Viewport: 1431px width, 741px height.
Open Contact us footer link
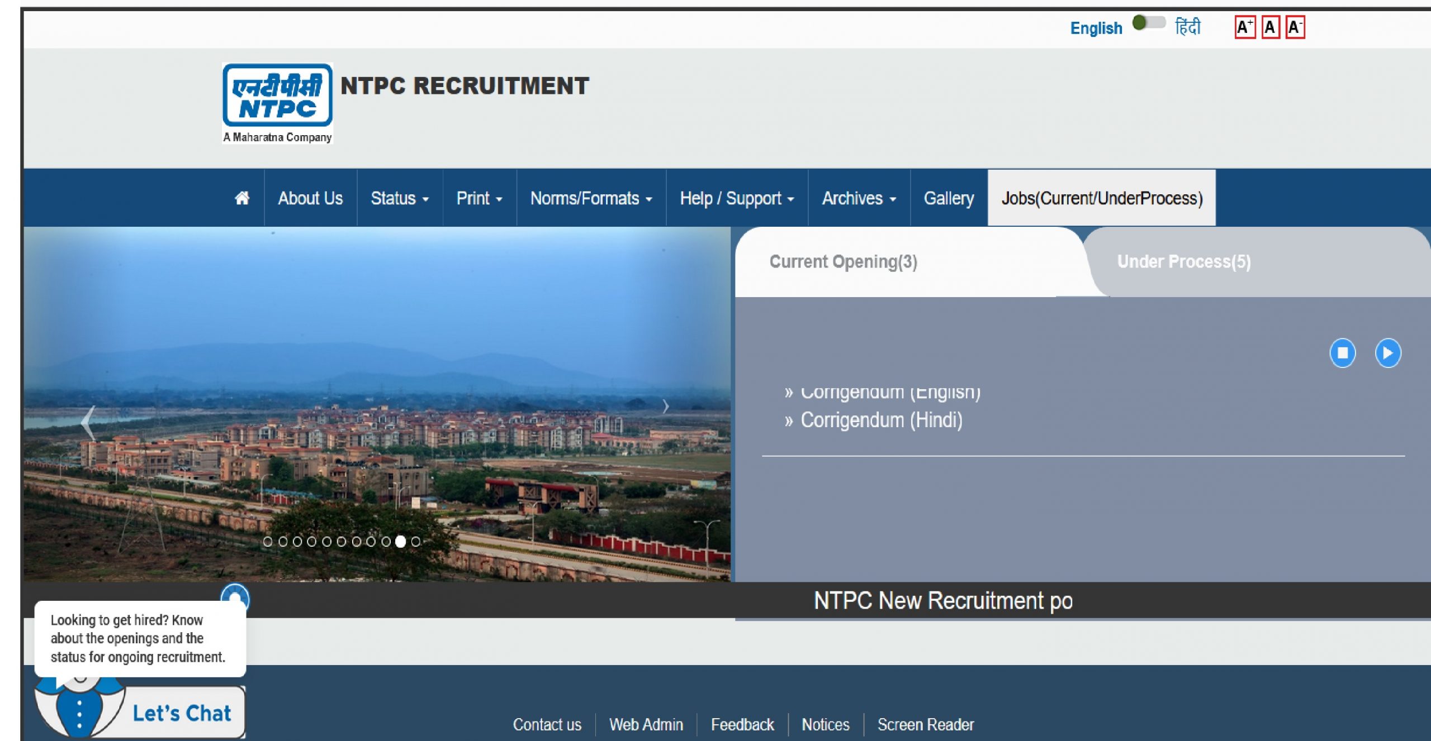coord(547,724)
